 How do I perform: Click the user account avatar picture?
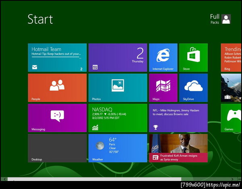coord(226,19)
